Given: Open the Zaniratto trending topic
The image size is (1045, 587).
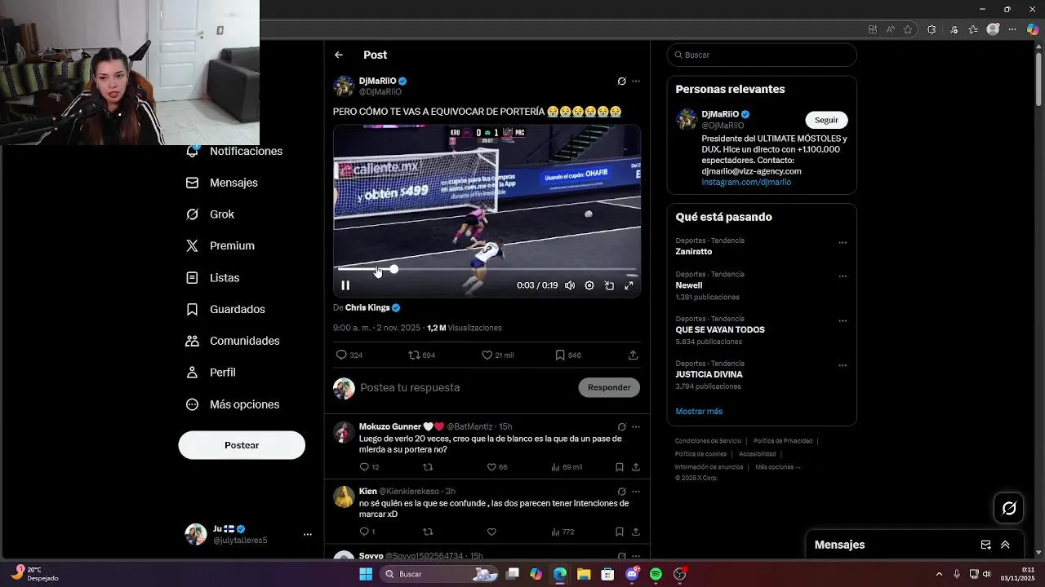Looking at the screenshot, I should click(694, 252).
